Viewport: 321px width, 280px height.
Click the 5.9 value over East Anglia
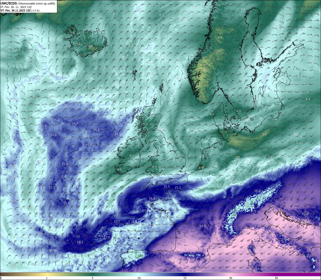[188, 157]
